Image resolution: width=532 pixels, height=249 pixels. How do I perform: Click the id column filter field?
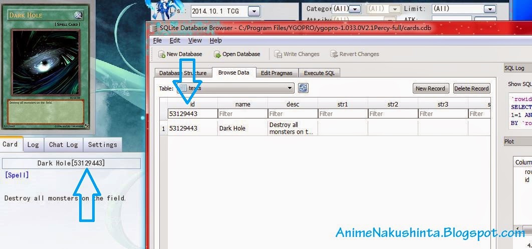[x=192, y=114]
